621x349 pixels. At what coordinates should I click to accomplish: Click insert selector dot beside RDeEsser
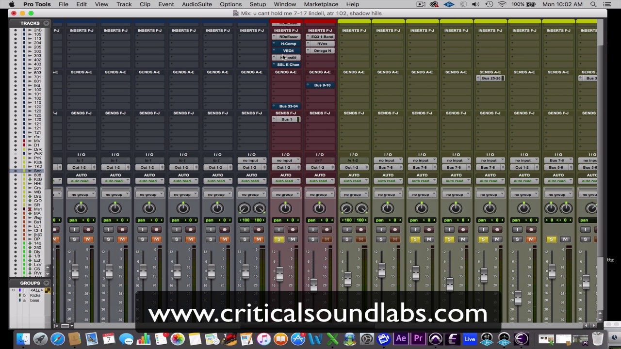click(274, 37)
